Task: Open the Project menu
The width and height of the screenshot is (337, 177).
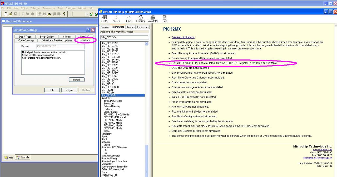Action: point(24,8)
